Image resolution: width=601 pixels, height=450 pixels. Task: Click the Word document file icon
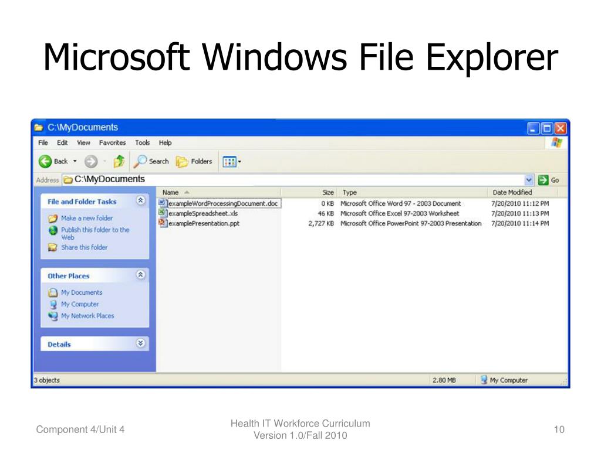(x=163, y=203)
